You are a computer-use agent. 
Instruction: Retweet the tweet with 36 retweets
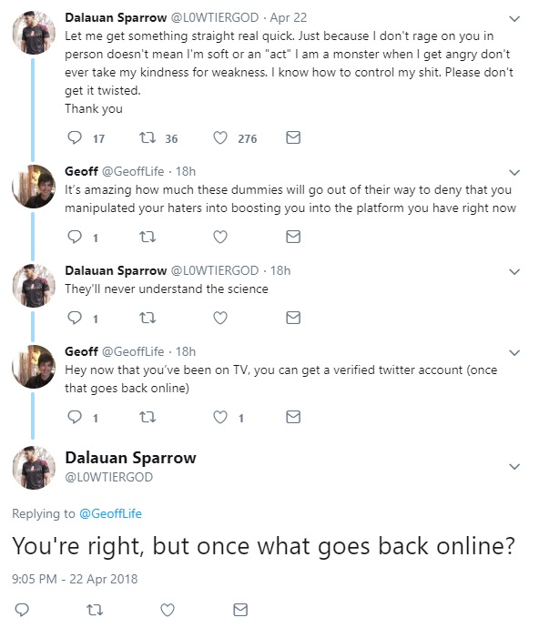(x=147, y=138)
